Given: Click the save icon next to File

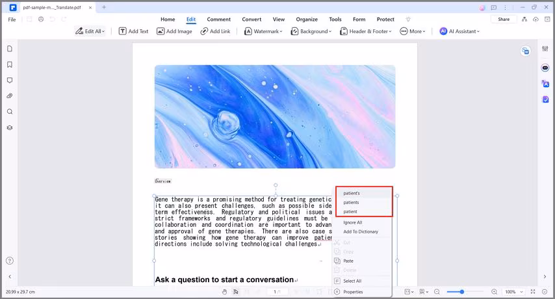Looking at the screenshot, I should click(x=29, y=19).
